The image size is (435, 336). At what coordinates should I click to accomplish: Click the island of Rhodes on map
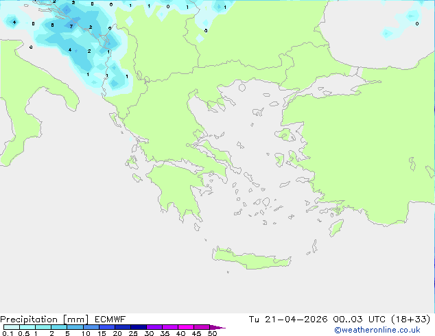click(x=336, y=228)
